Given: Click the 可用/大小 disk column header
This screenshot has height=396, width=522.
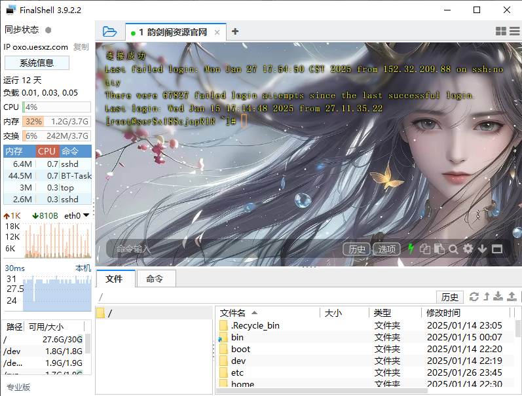Looking at the screenshot, I should (54, 327).
